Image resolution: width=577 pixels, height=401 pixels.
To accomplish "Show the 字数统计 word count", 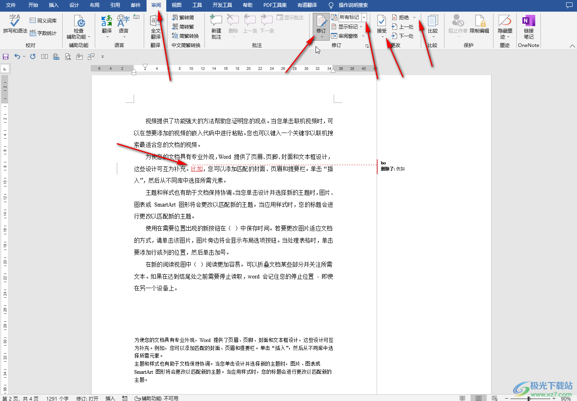I will [x=43, y=33].
